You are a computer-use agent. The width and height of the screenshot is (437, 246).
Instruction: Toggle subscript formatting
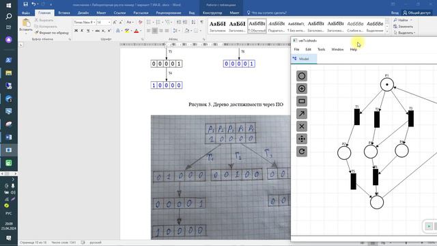(x=103, y=31)
